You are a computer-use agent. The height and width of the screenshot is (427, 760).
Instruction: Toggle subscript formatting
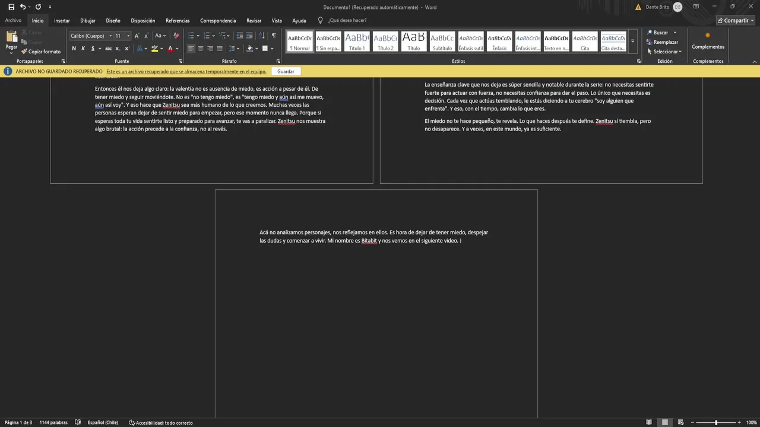click(118, 49)
